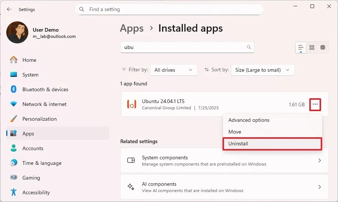Image resolution: width=338 pixels, height=202 pixels.
Task: Click the Ubuntu 24.04.1 LTS app name
Action: tap(163, 101)
